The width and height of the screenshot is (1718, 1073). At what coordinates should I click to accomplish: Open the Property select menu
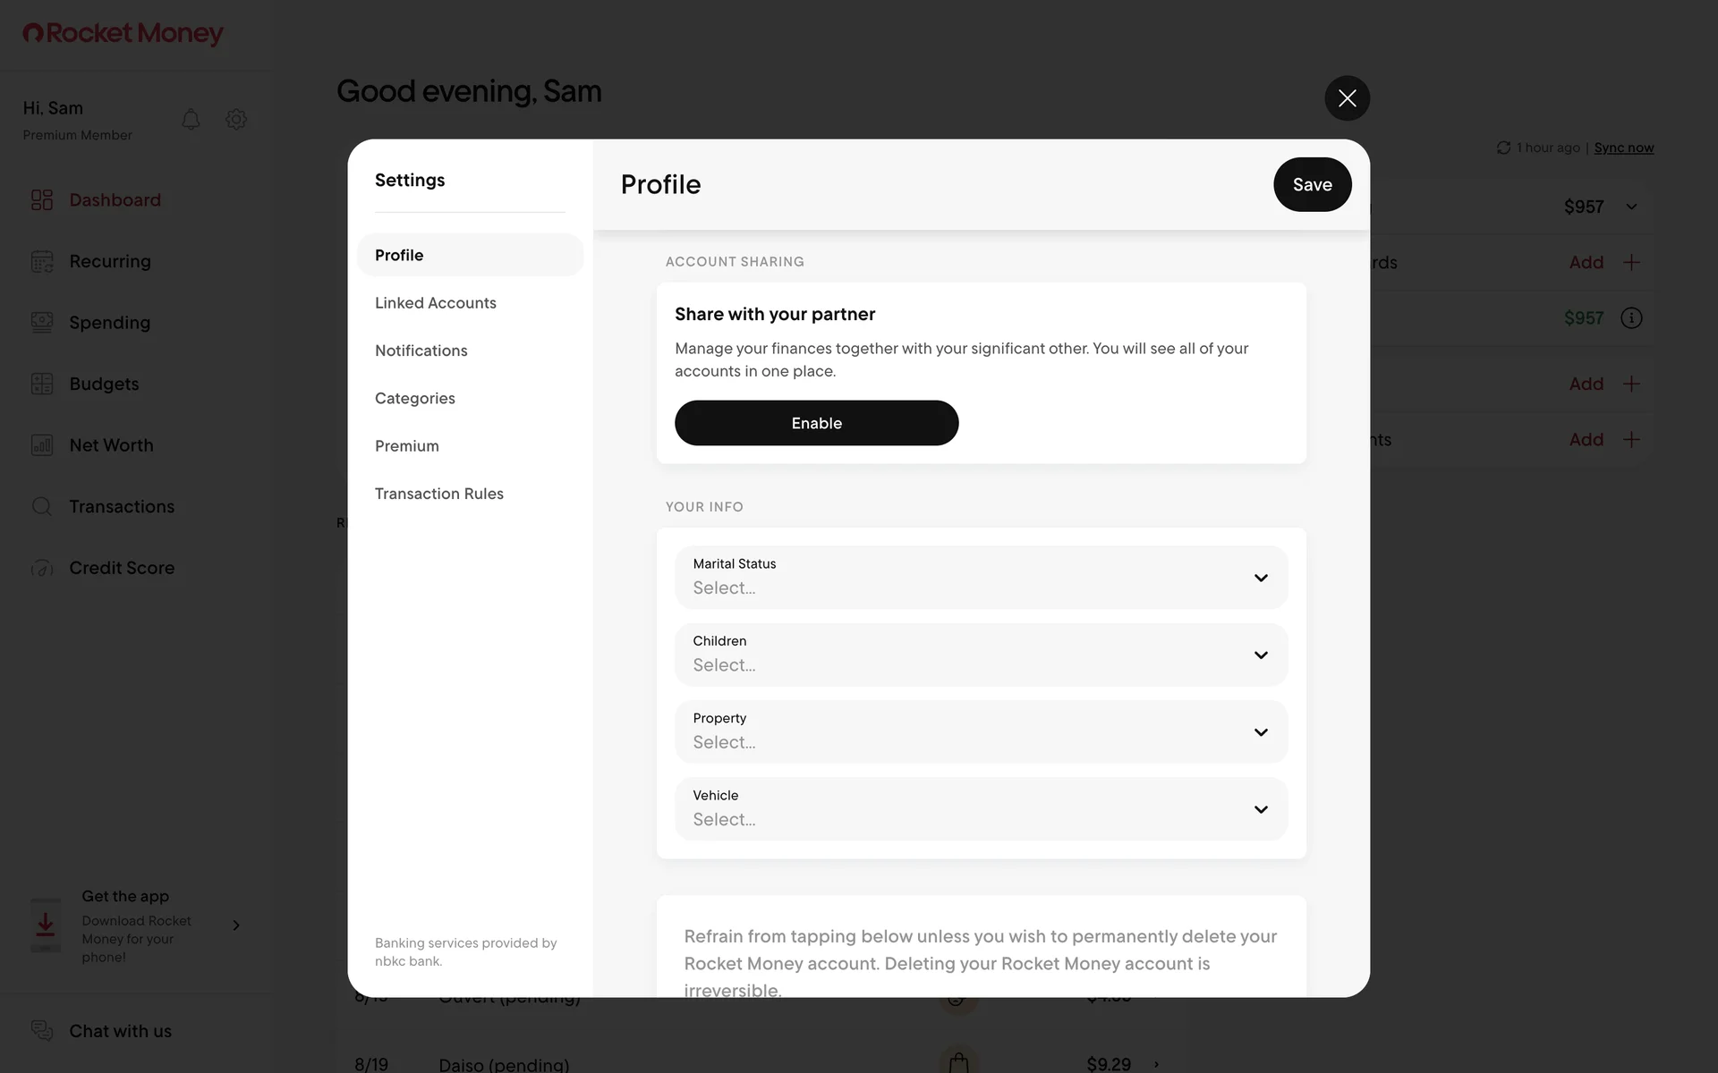tap(981, 732)
